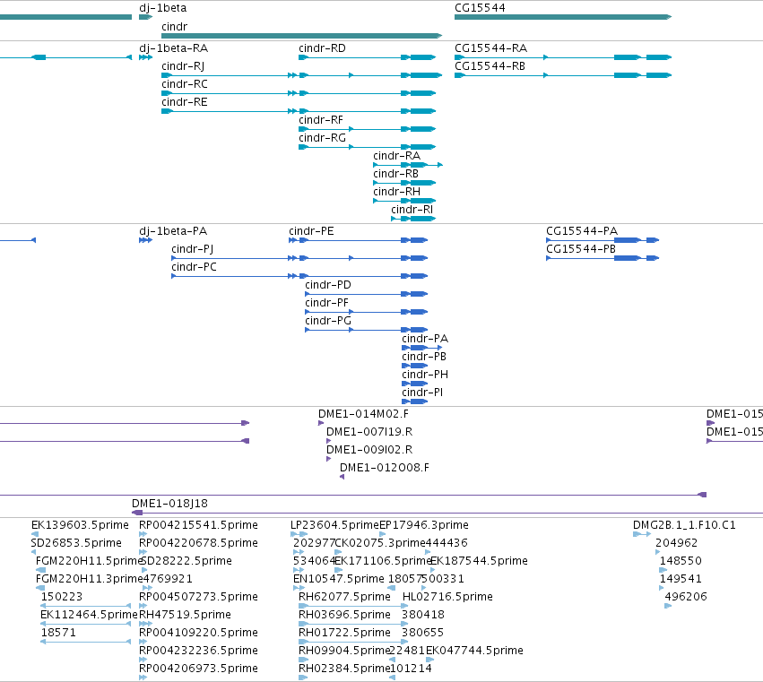Click the DME1-018J18 clone label
This screenshot has height=682, width=763.
tap(169, 504)
